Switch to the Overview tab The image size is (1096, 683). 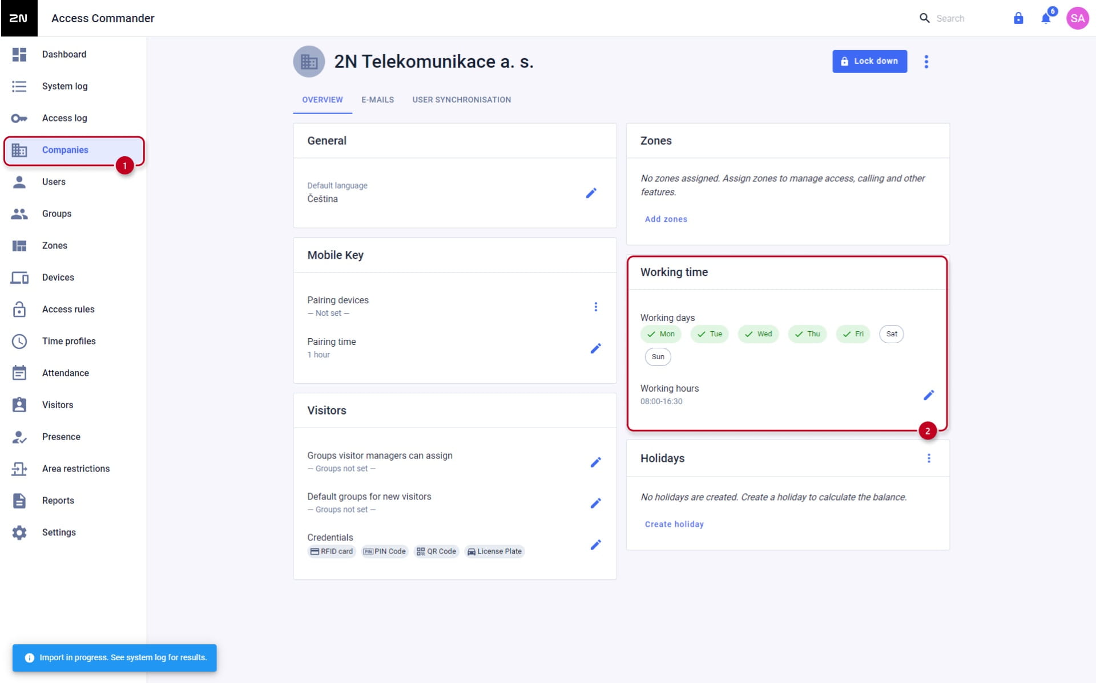(x=323, y=100)
